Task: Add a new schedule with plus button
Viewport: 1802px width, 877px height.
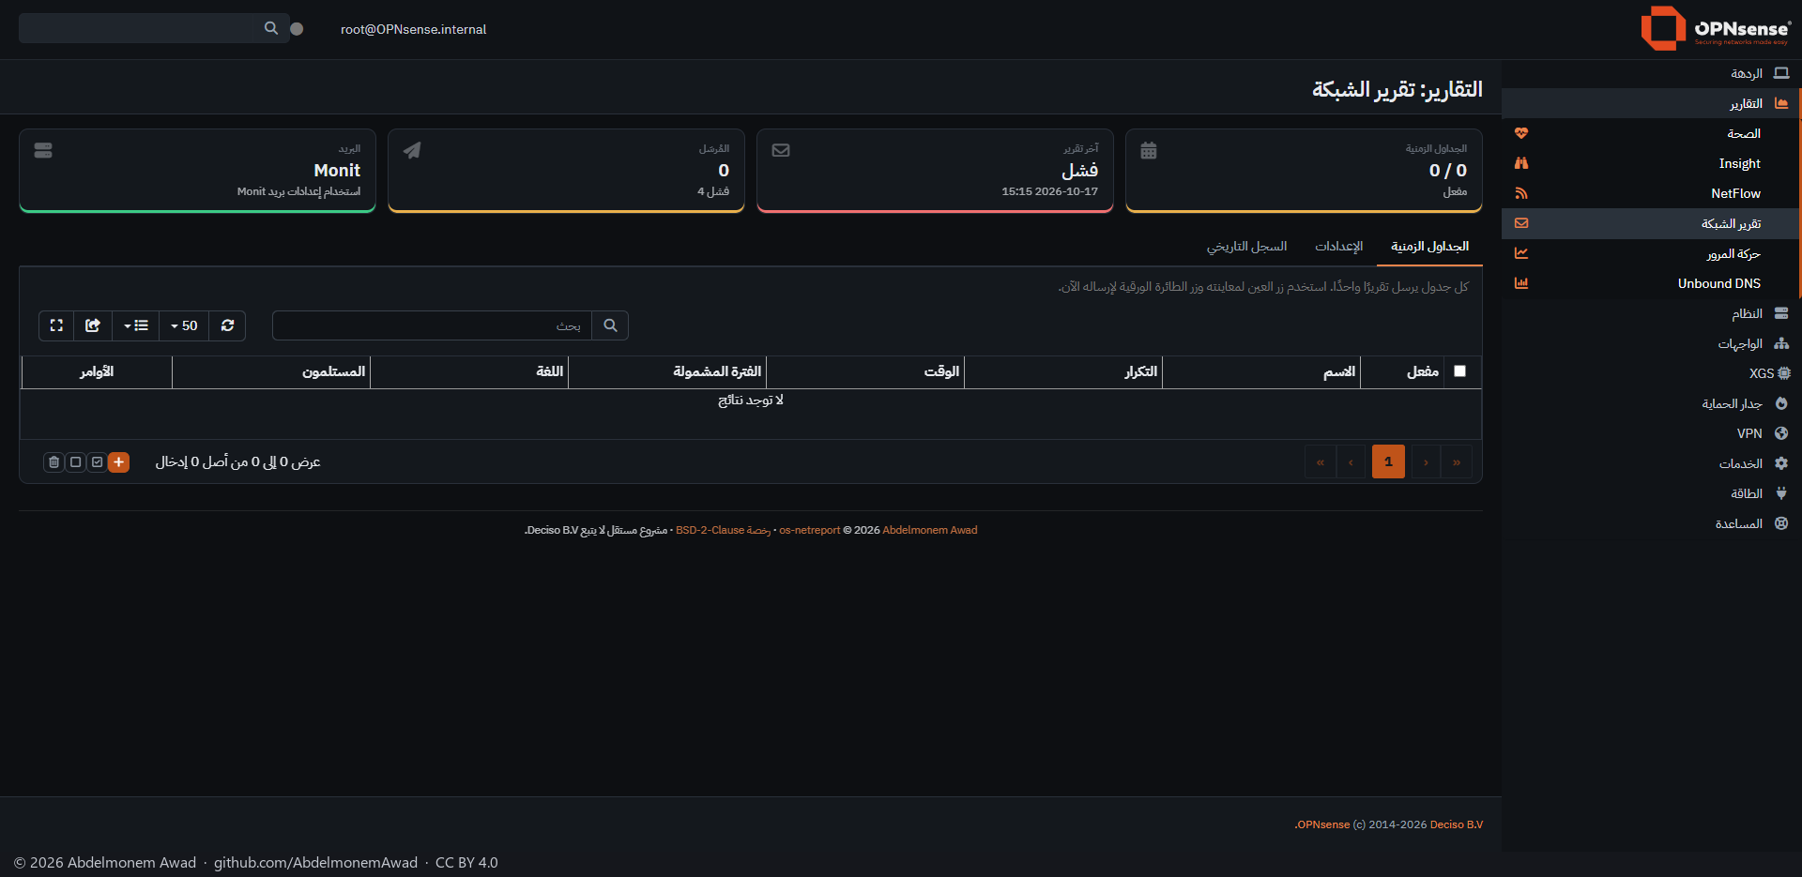Action: tap(118, 461)
